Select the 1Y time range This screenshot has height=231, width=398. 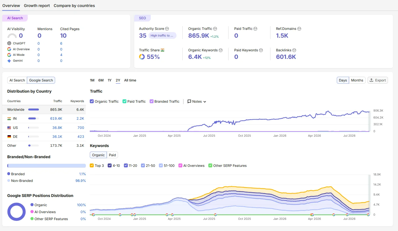pos(110,80)
